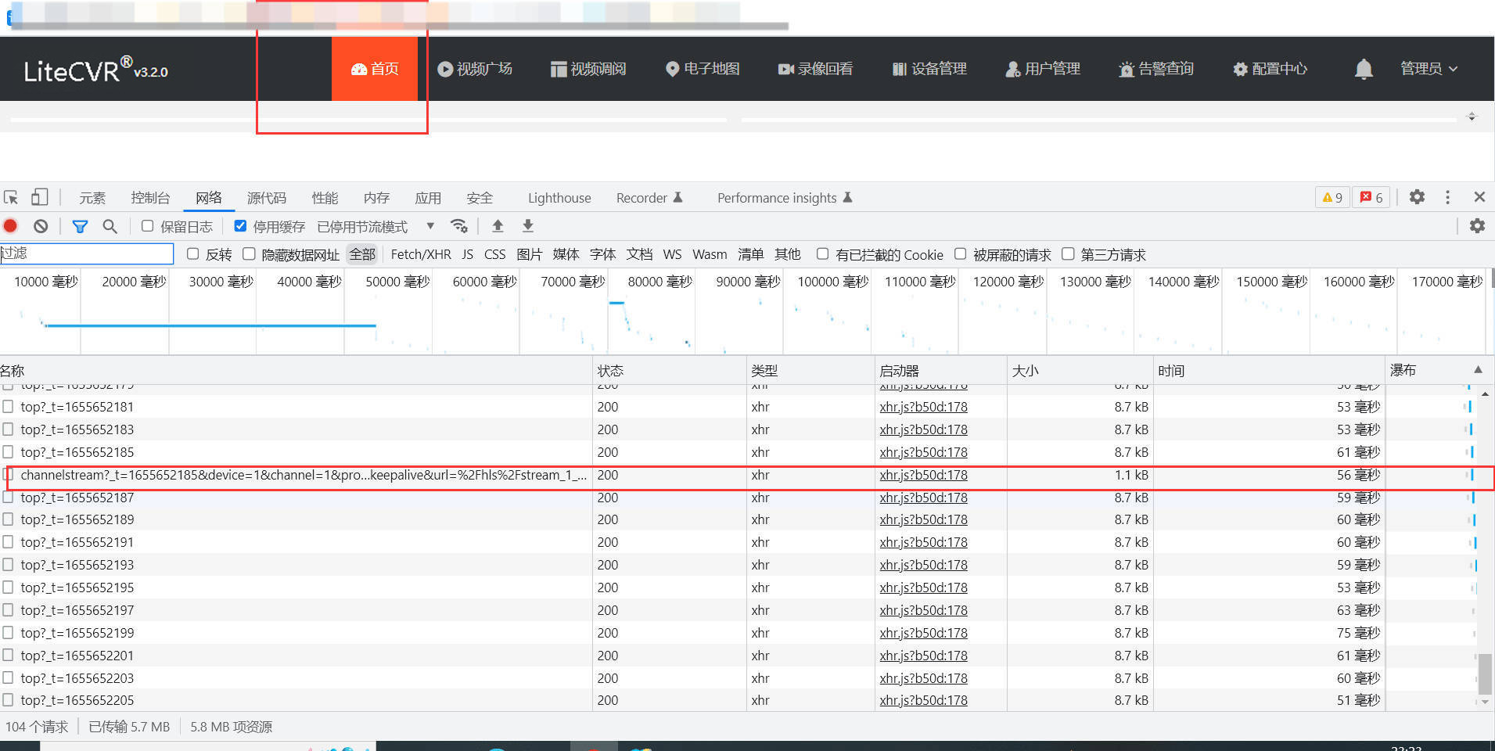
Task: Filter by CSS requests
Action: (495, 254)
